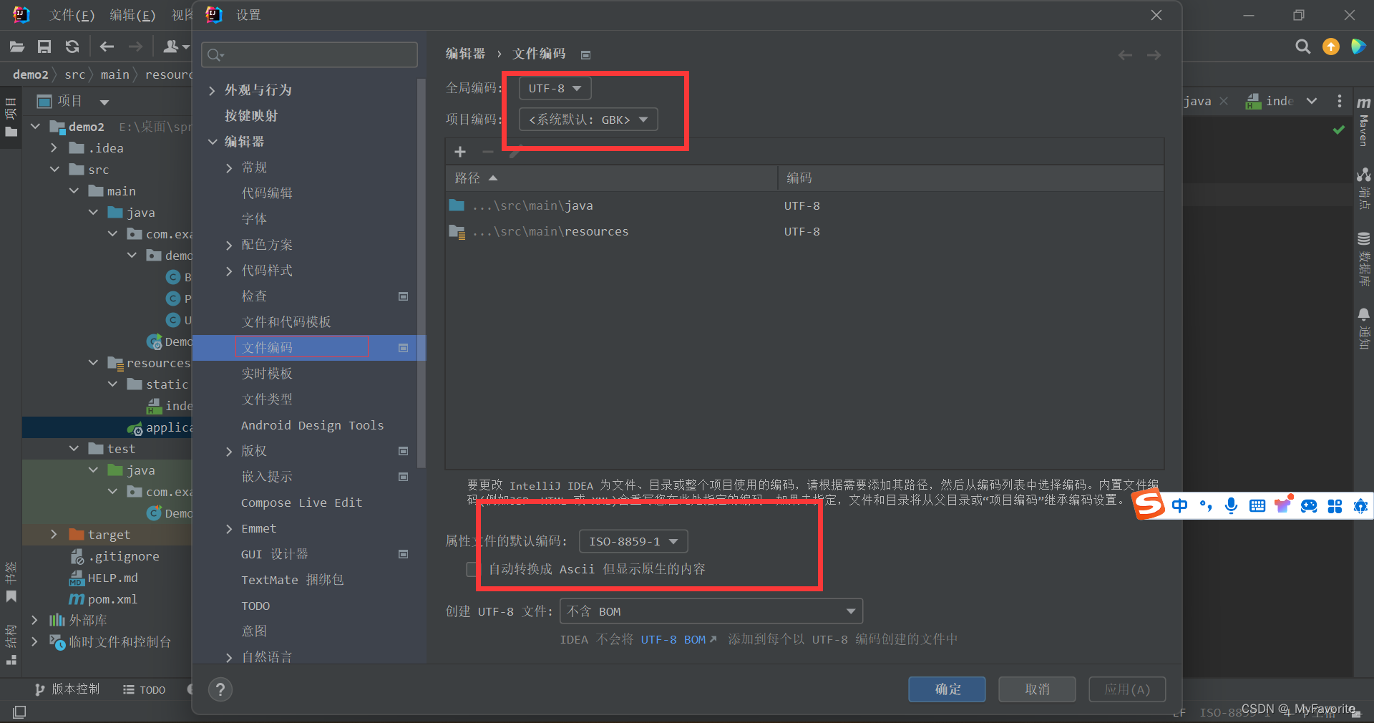Click the add path plus icon
Screen dimensions: 1374x723
(460, 152)
